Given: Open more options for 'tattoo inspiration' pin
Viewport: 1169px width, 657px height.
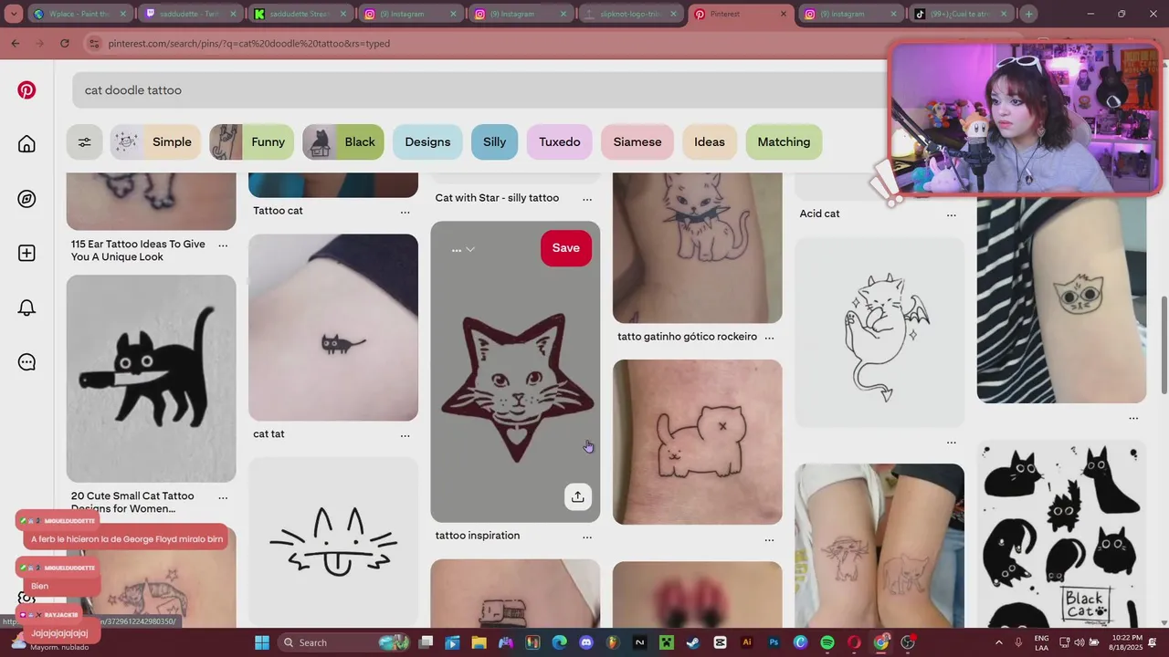Looking at the screenshot, I should coord(587,537).
